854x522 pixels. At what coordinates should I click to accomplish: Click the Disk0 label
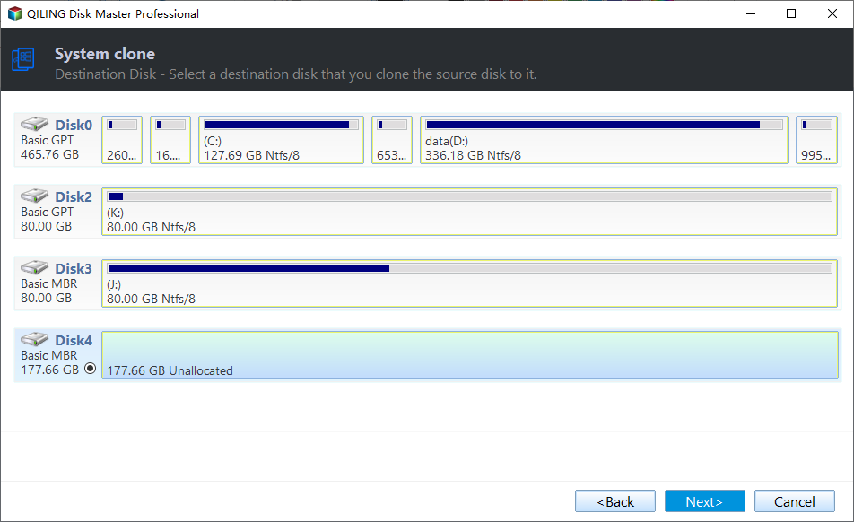74,126
